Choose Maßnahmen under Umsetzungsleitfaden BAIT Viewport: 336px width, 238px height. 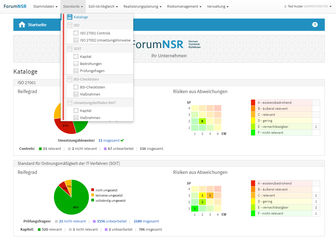90,118
